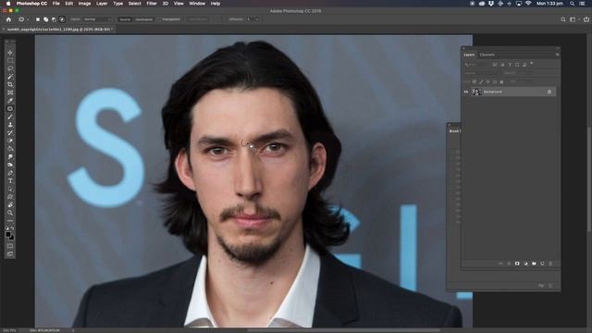Toggle Quick Mask mode
Image resolution: width=592 pixels, height=333 pixels.
10,246
